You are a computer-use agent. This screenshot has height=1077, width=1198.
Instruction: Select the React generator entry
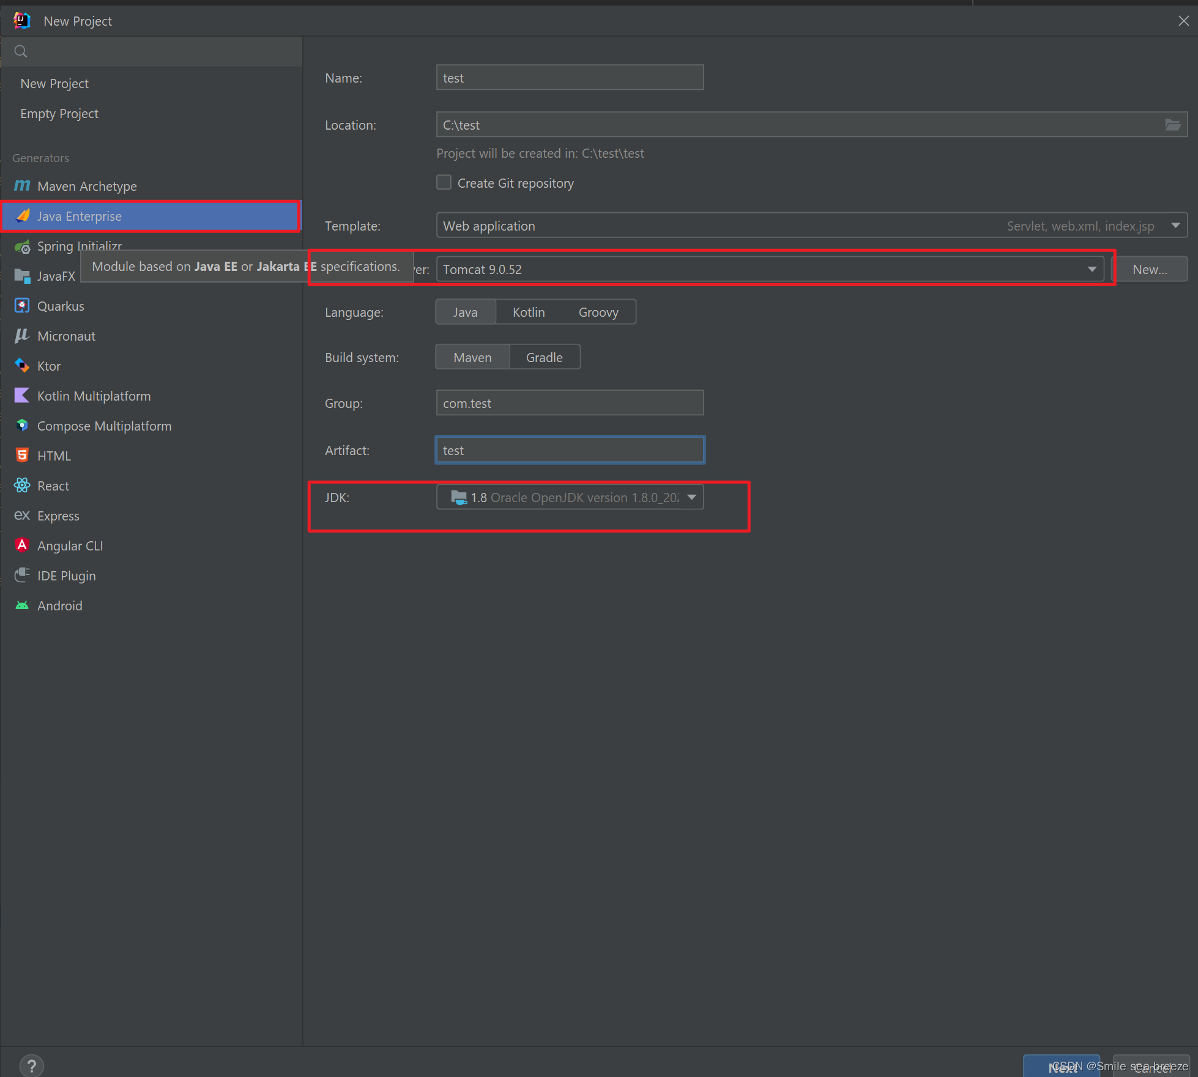pyautogui.click(x=152, y=486)
